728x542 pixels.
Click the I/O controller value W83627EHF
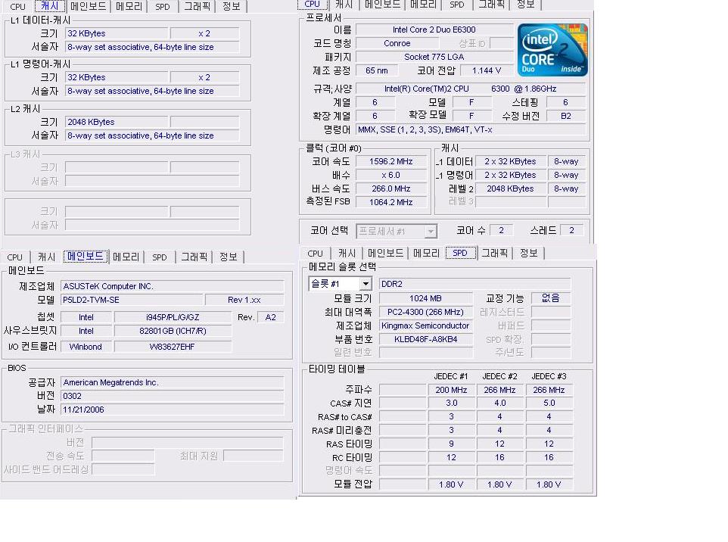(173, 347)
